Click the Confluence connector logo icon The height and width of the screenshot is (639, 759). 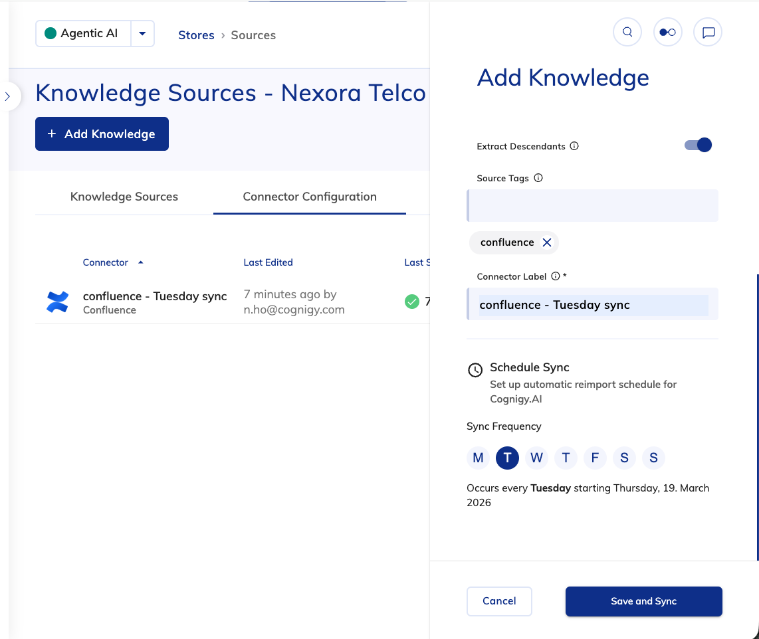point(58,302)
